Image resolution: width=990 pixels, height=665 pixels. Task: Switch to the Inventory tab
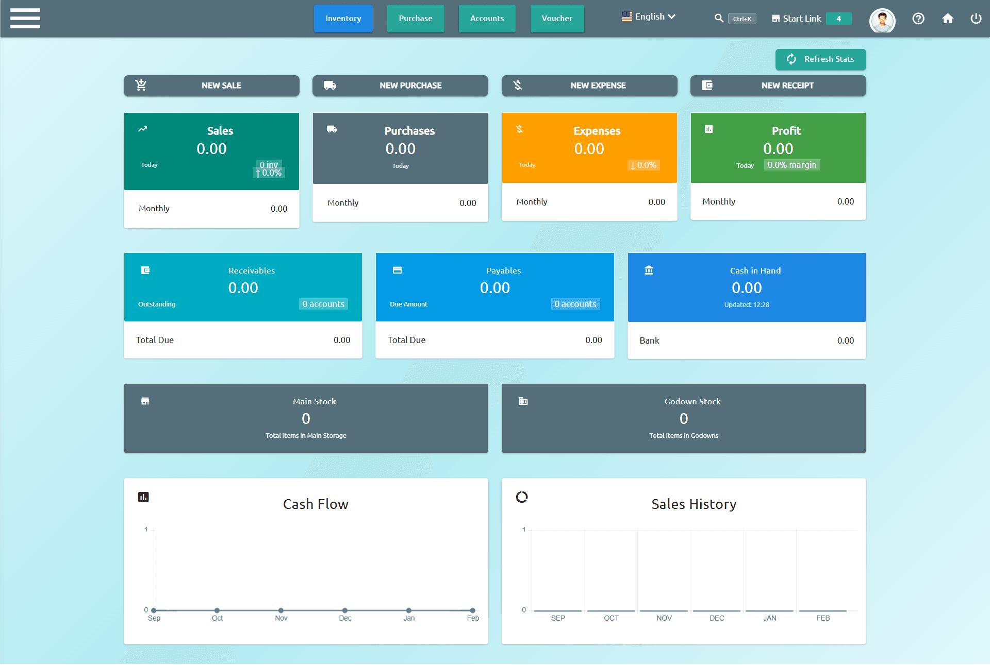click(343, 18)
